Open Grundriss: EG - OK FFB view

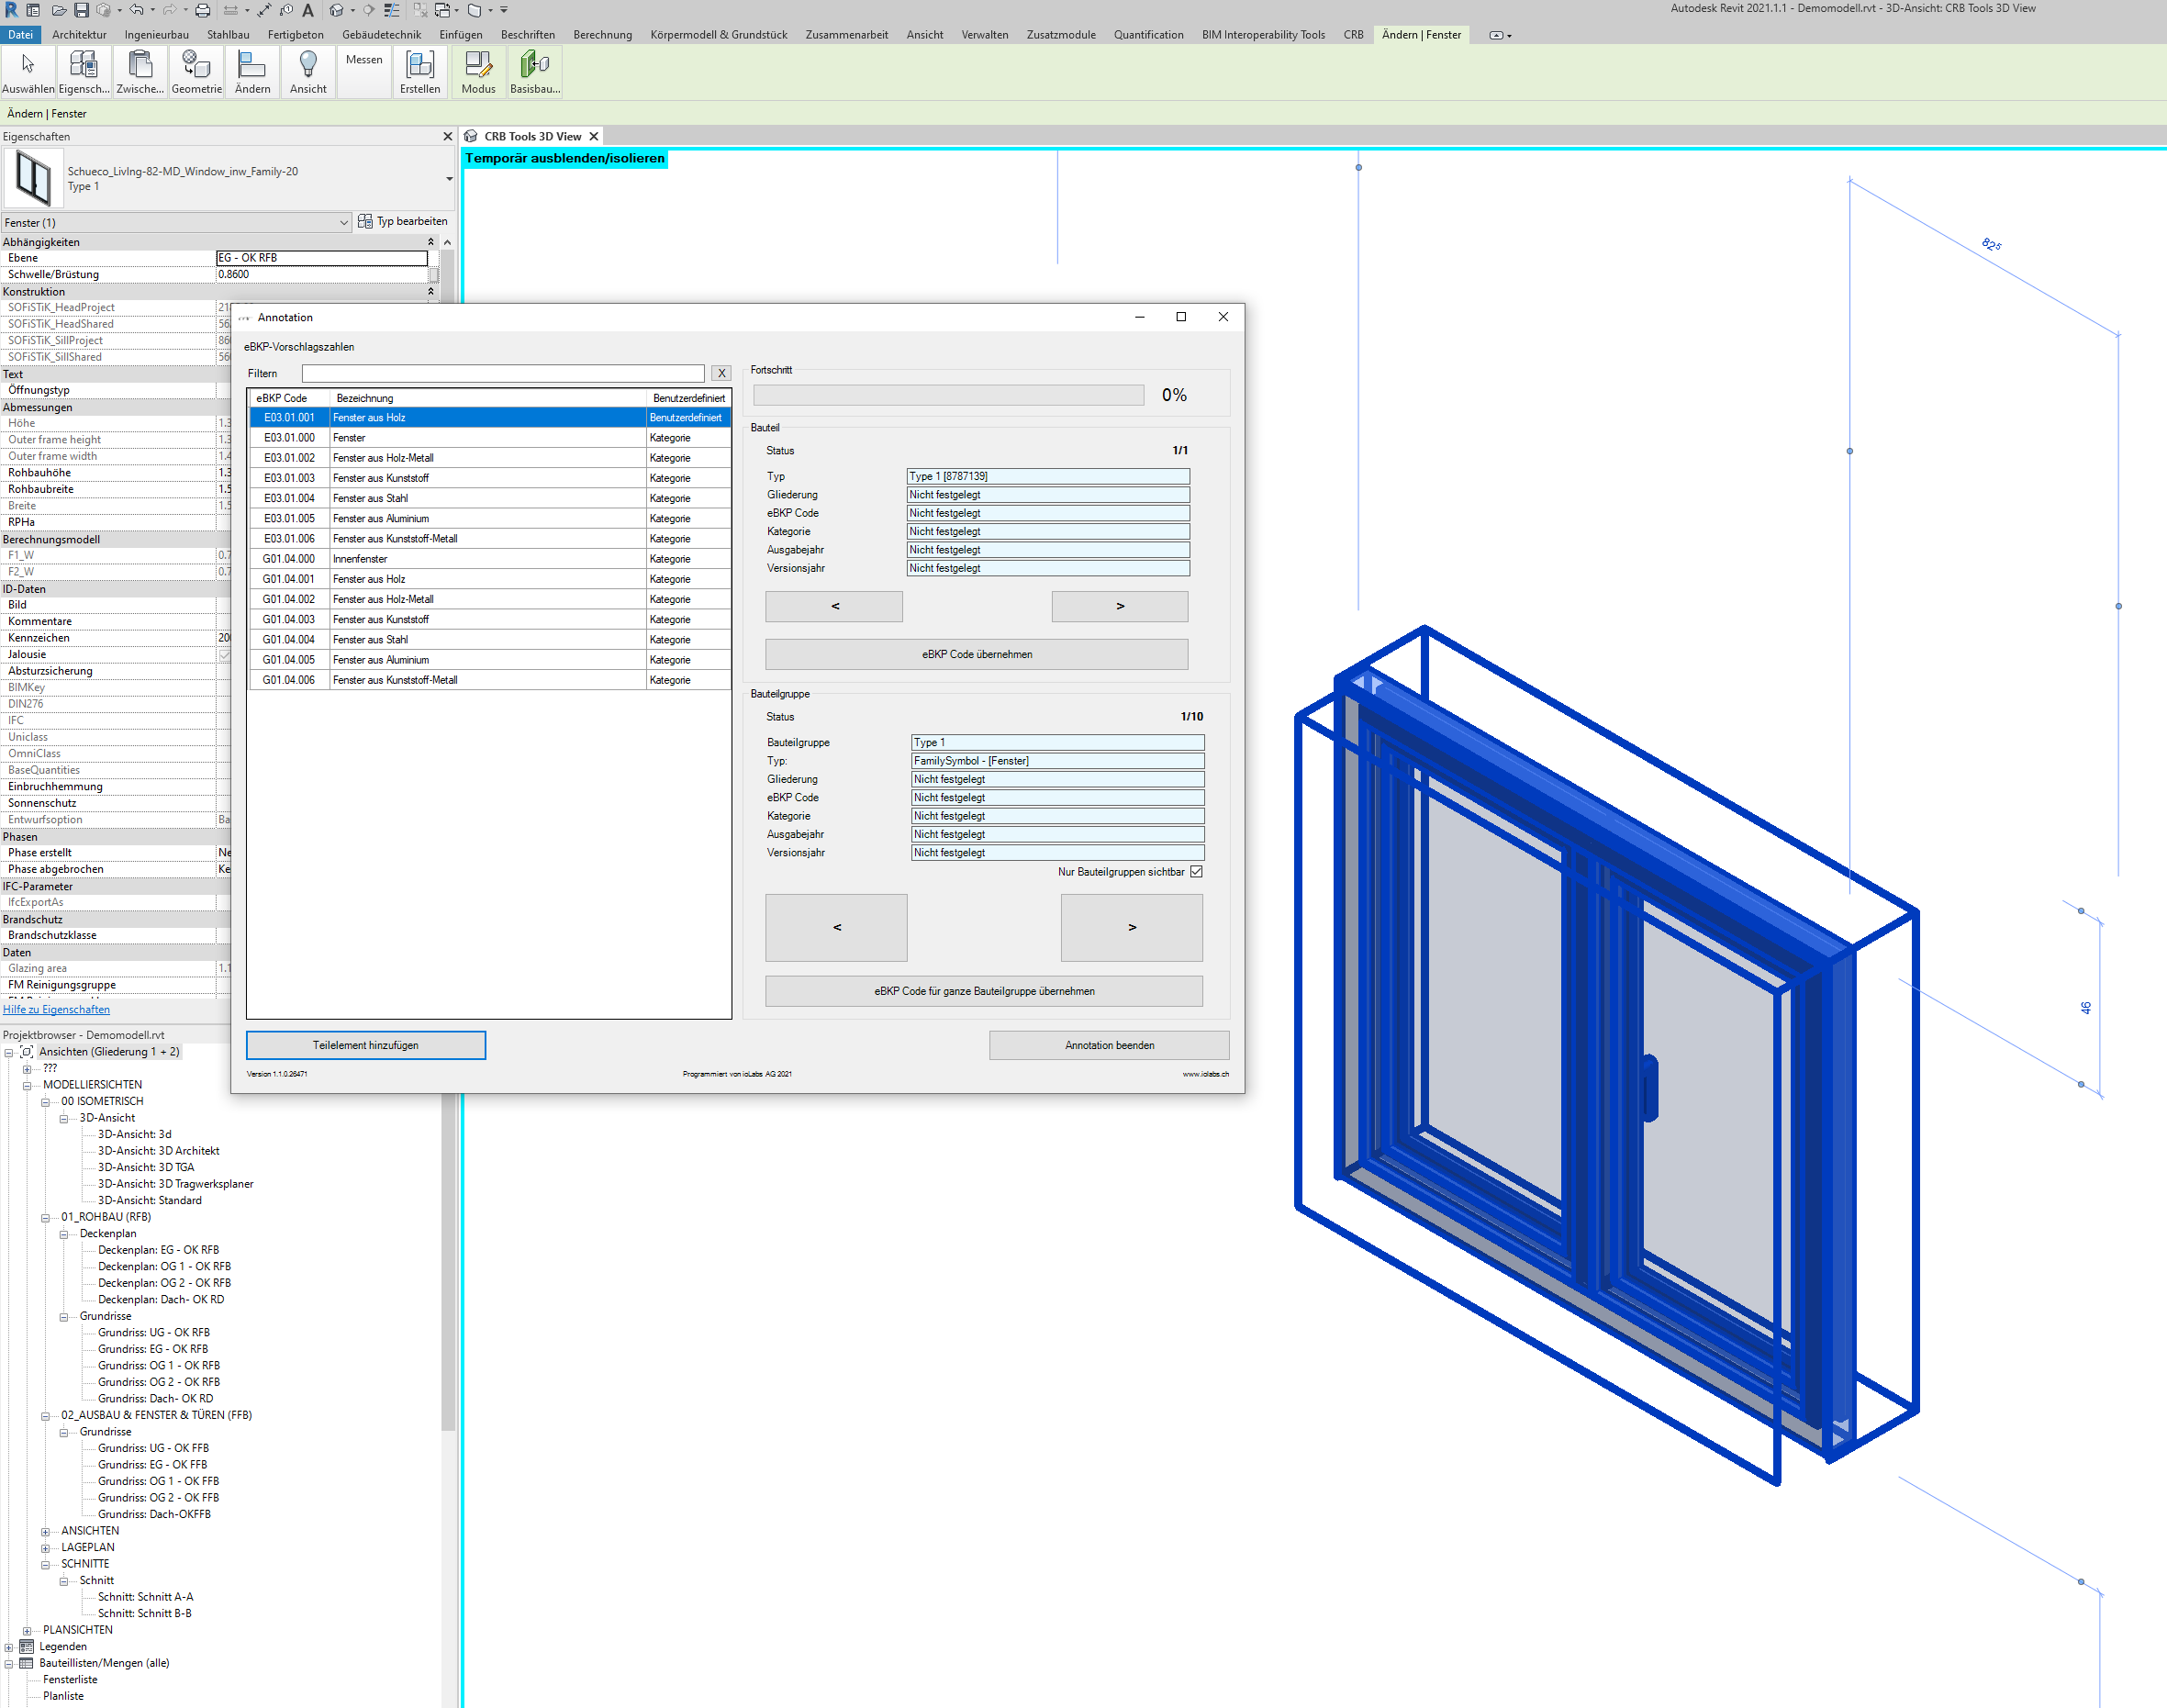(152, 1465)
